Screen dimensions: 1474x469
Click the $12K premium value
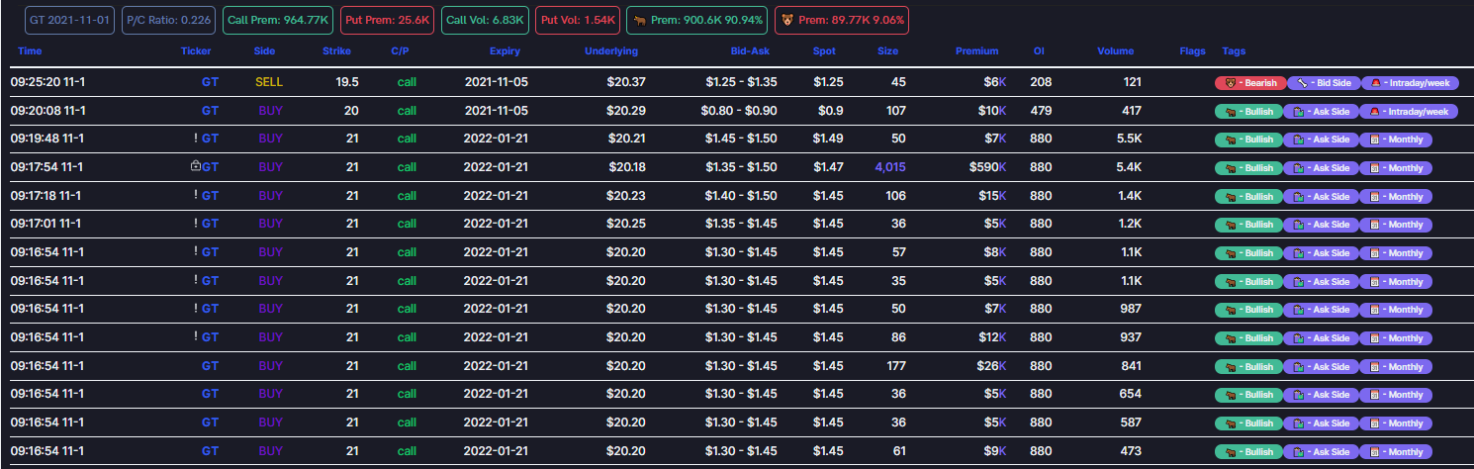click(991, 337)
